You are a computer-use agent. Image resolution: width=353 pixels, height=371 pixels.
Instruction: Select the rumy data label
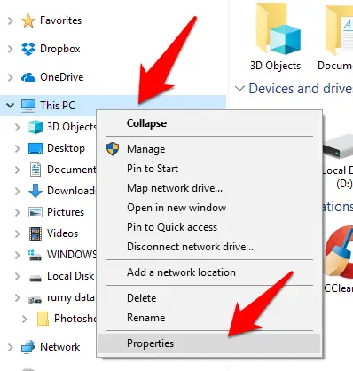(71, 297)
